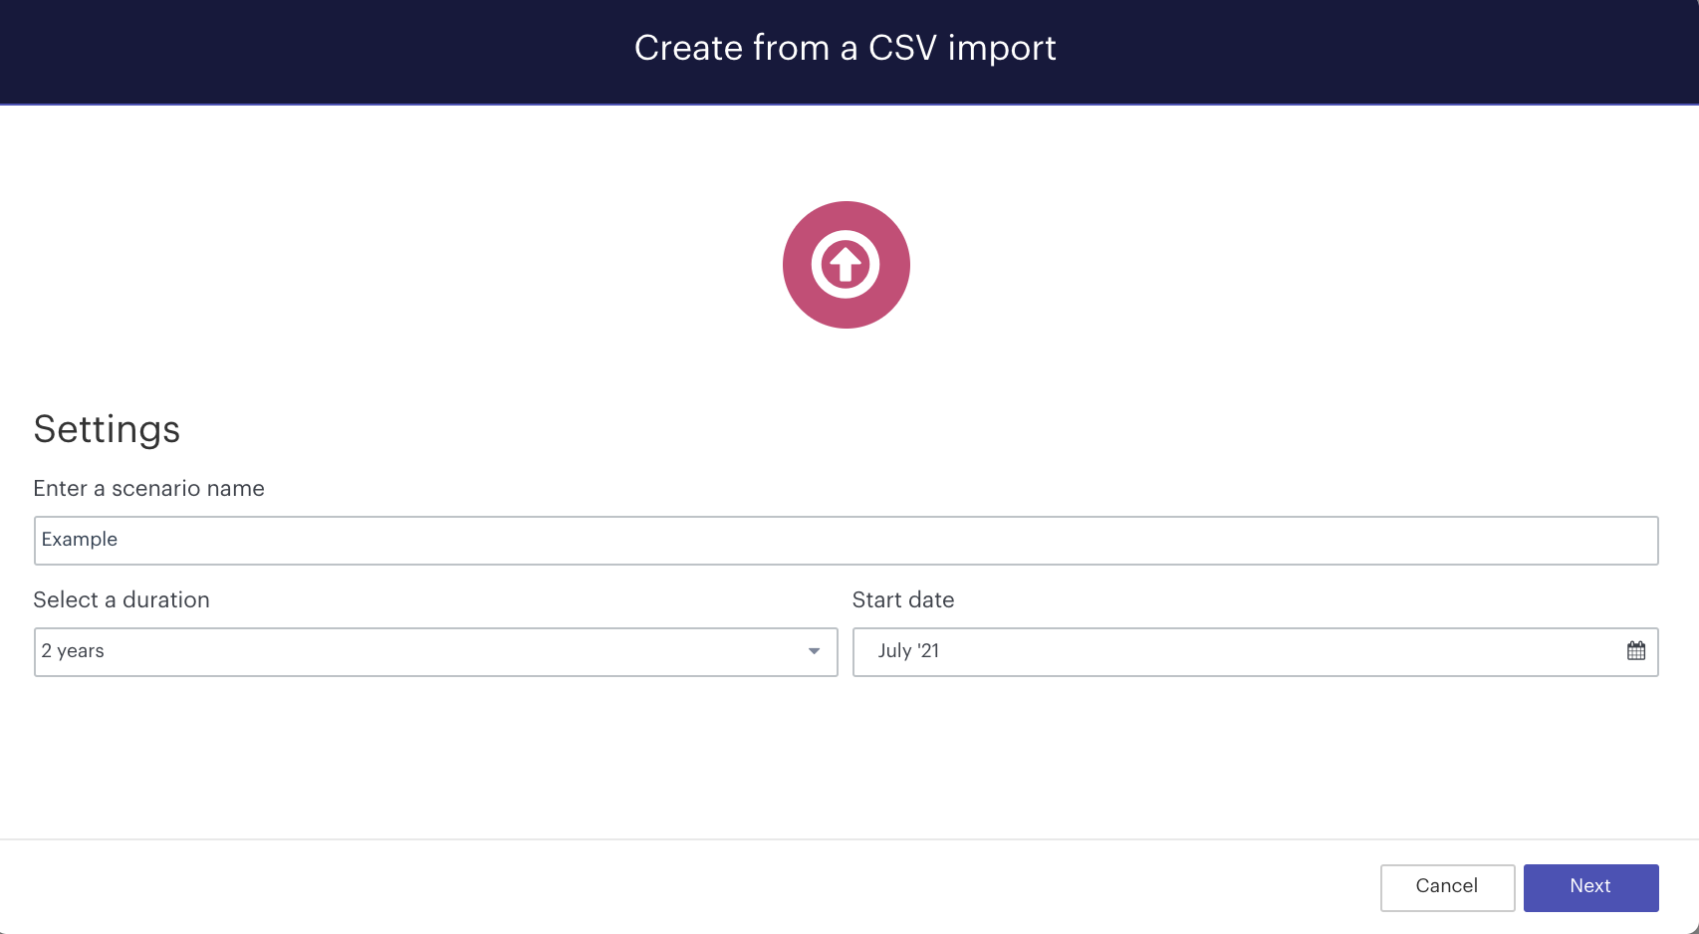Click the Next button
This screenshot has width=1699, height=934.
click(1590, 887)
